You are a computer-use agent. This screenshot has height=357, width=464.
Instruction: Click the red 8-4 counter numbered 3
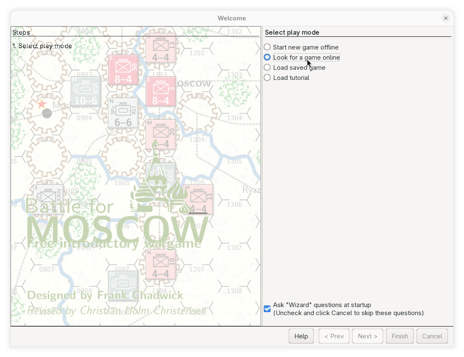(x=160, y=91)
